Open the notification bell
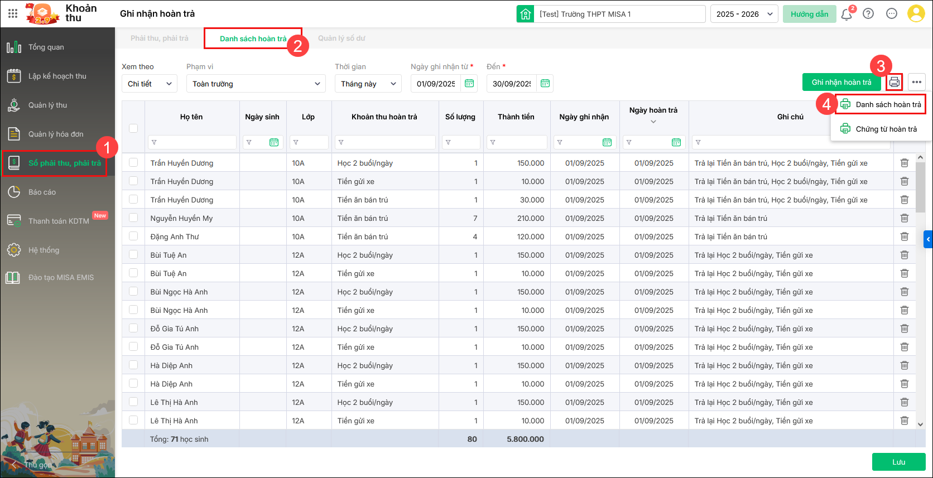 click(847, 14)
